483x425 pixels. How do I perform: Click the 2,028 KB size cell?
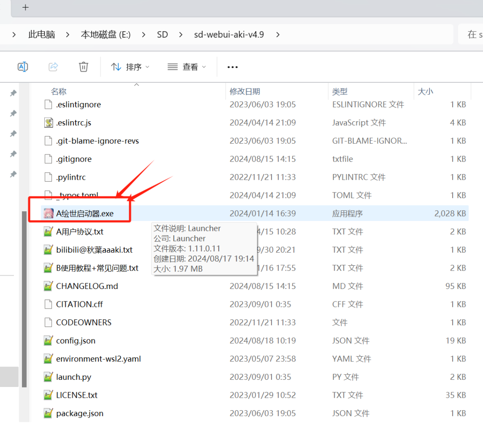pyautogui.click(x=450, y=213)
